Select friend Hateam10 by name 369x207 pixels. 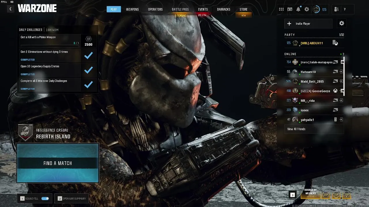click(x=308, y=72)
